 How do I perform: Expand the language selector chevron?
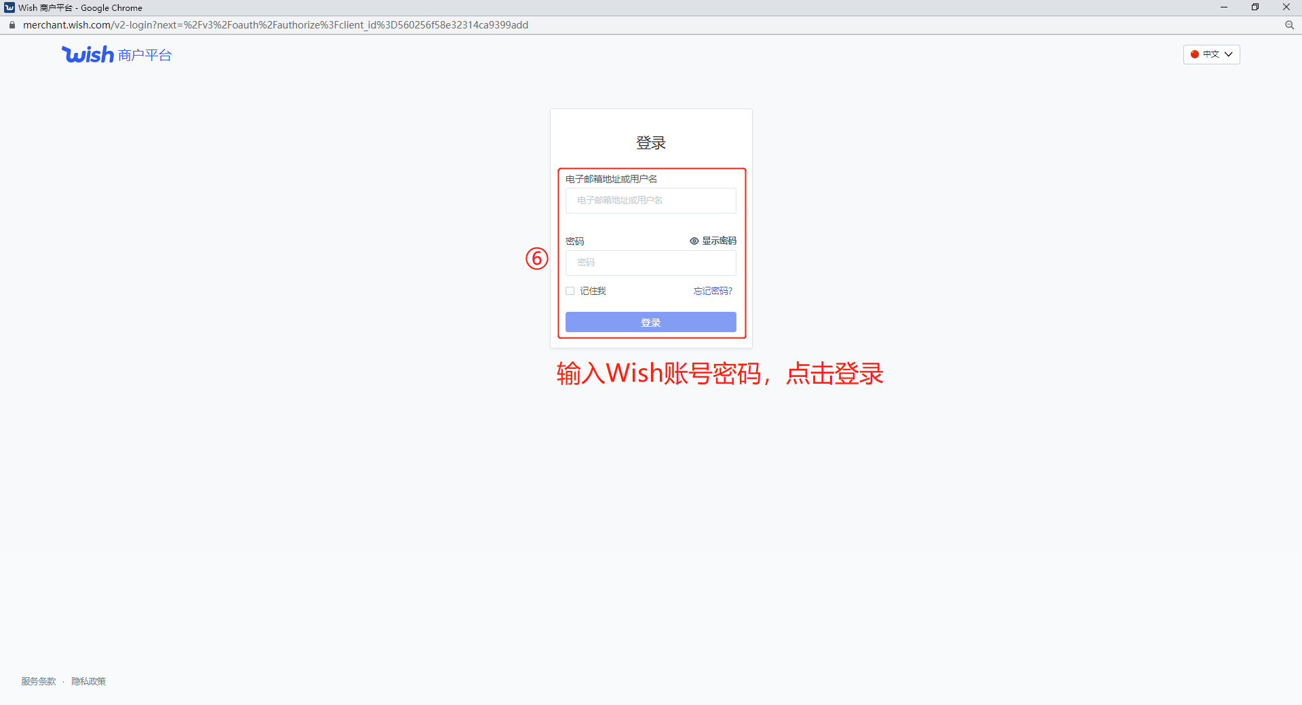(1227, 54)
